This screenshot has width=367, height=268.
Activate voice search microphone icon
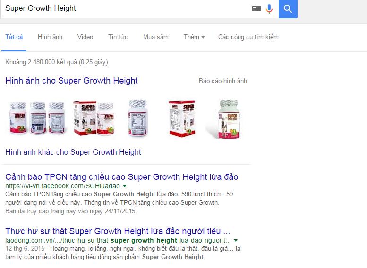pyautogui.click(x=269, y=9)
